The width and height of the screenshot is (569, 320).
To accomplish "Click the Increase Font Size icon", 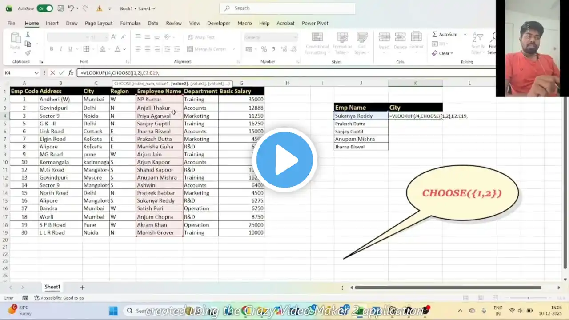I will 114,37.
